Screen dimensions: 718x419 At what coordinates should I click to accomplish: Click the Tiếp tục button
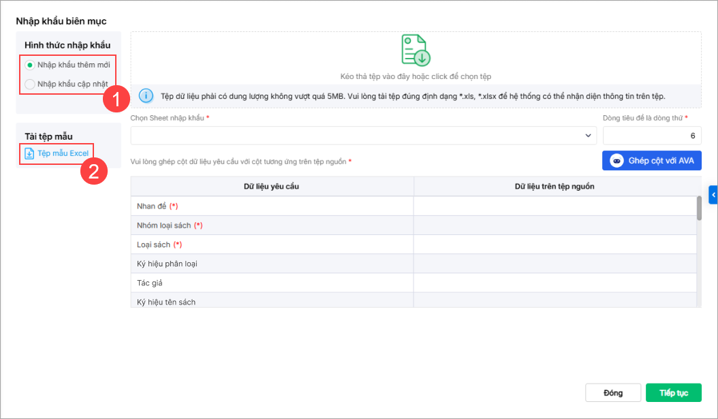[x=673, y=393]
